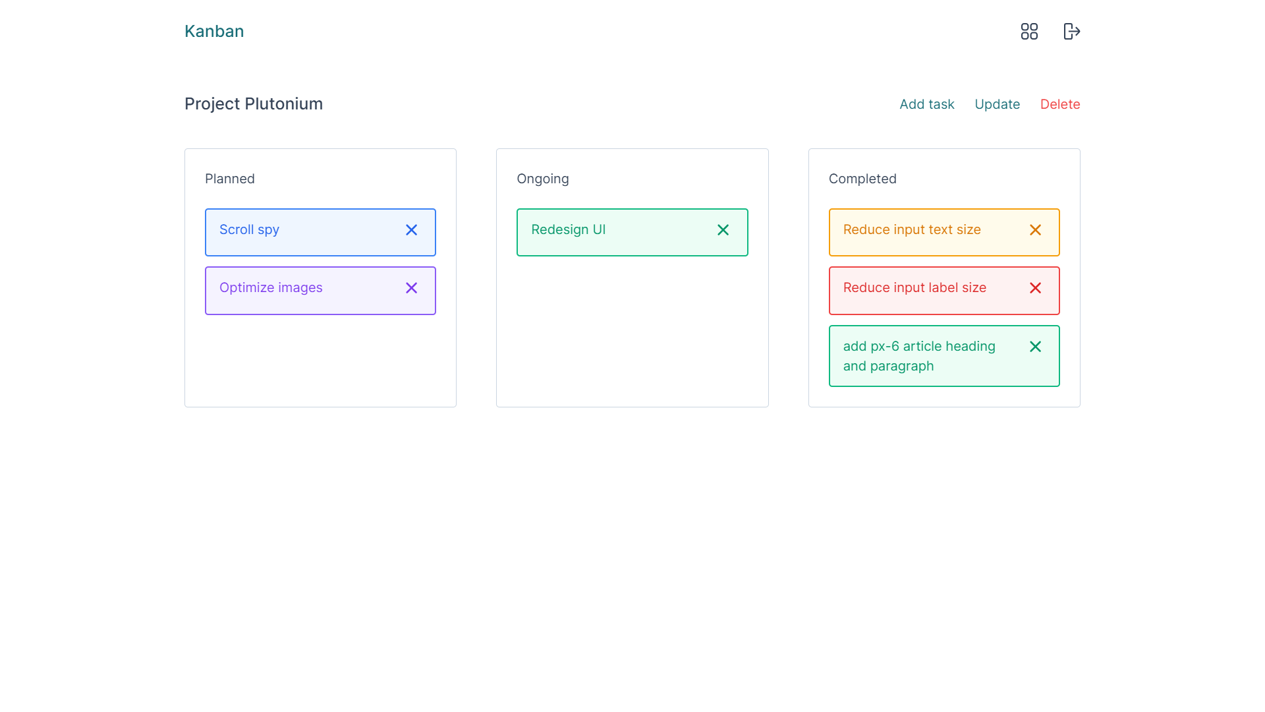Select add px-6 article heading card text

[919, 356]
